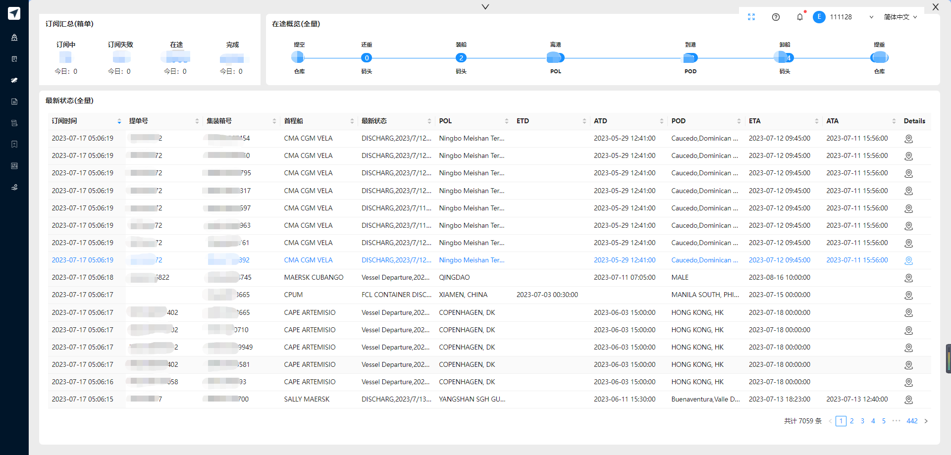Click QINGDAO POL cell
The height and width of the screenshot is (455, 951).
tap(454, 277)
